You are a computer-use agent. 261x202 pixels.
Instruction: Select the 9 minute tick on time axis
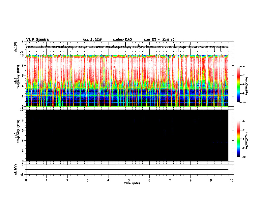[x=211, y=180]
